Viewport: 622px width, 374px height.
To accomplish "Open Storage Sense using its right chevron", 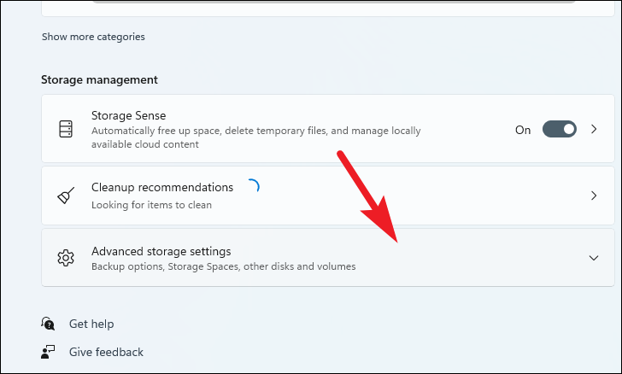I will tap(595, 130).
